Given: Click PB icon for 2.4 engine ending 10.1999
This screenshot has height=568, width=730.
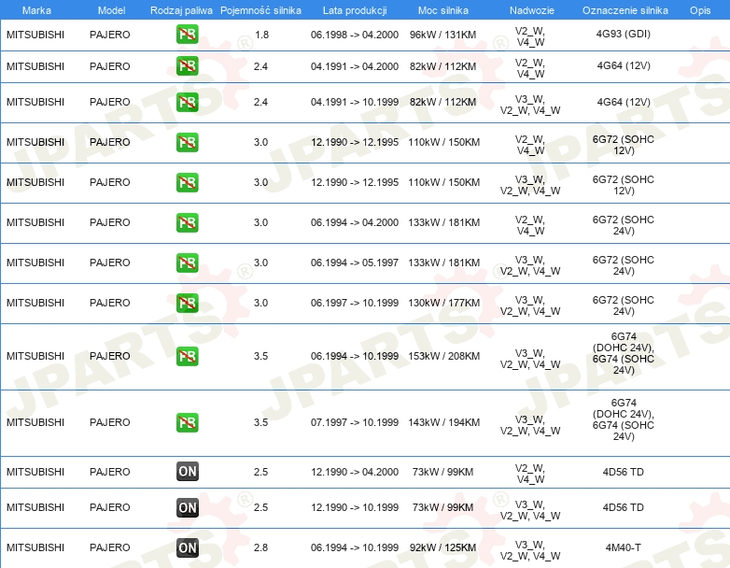Looking at the screenshot, I should click(x=187, y=102).
